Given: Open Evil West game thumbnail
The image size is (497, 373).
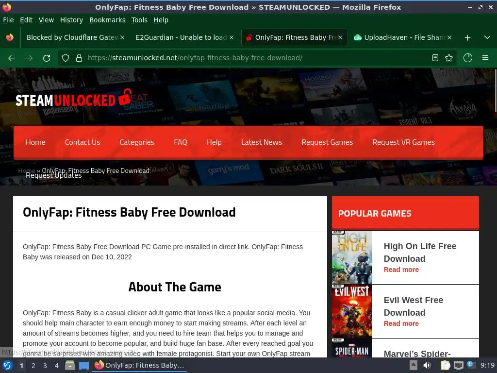Looking at the screenshot, I should [x=351, y=311].
